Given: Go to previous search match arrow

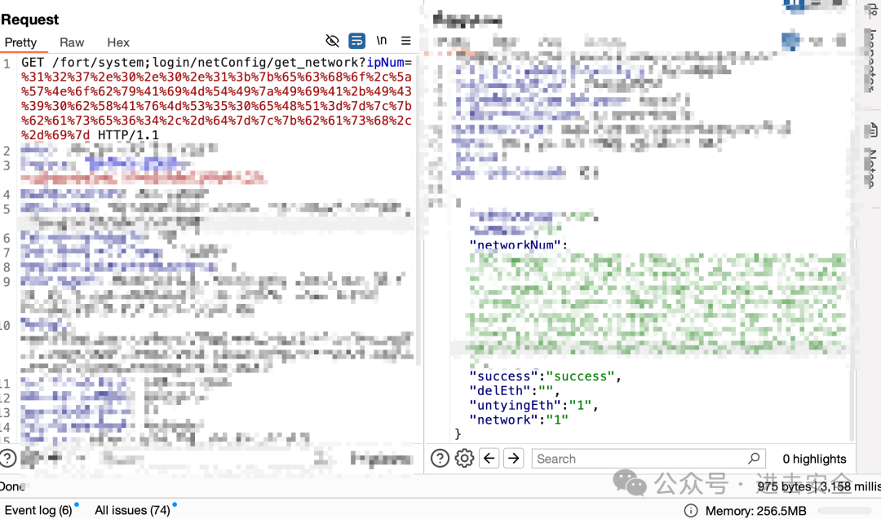Looking at the screenshot, I should point(489,459).
